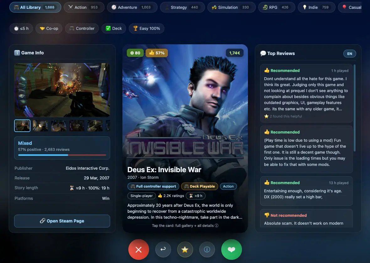Click thumbs-up icon of the 13 h played review
Viewport: 370px width, 263px height.
267,183
